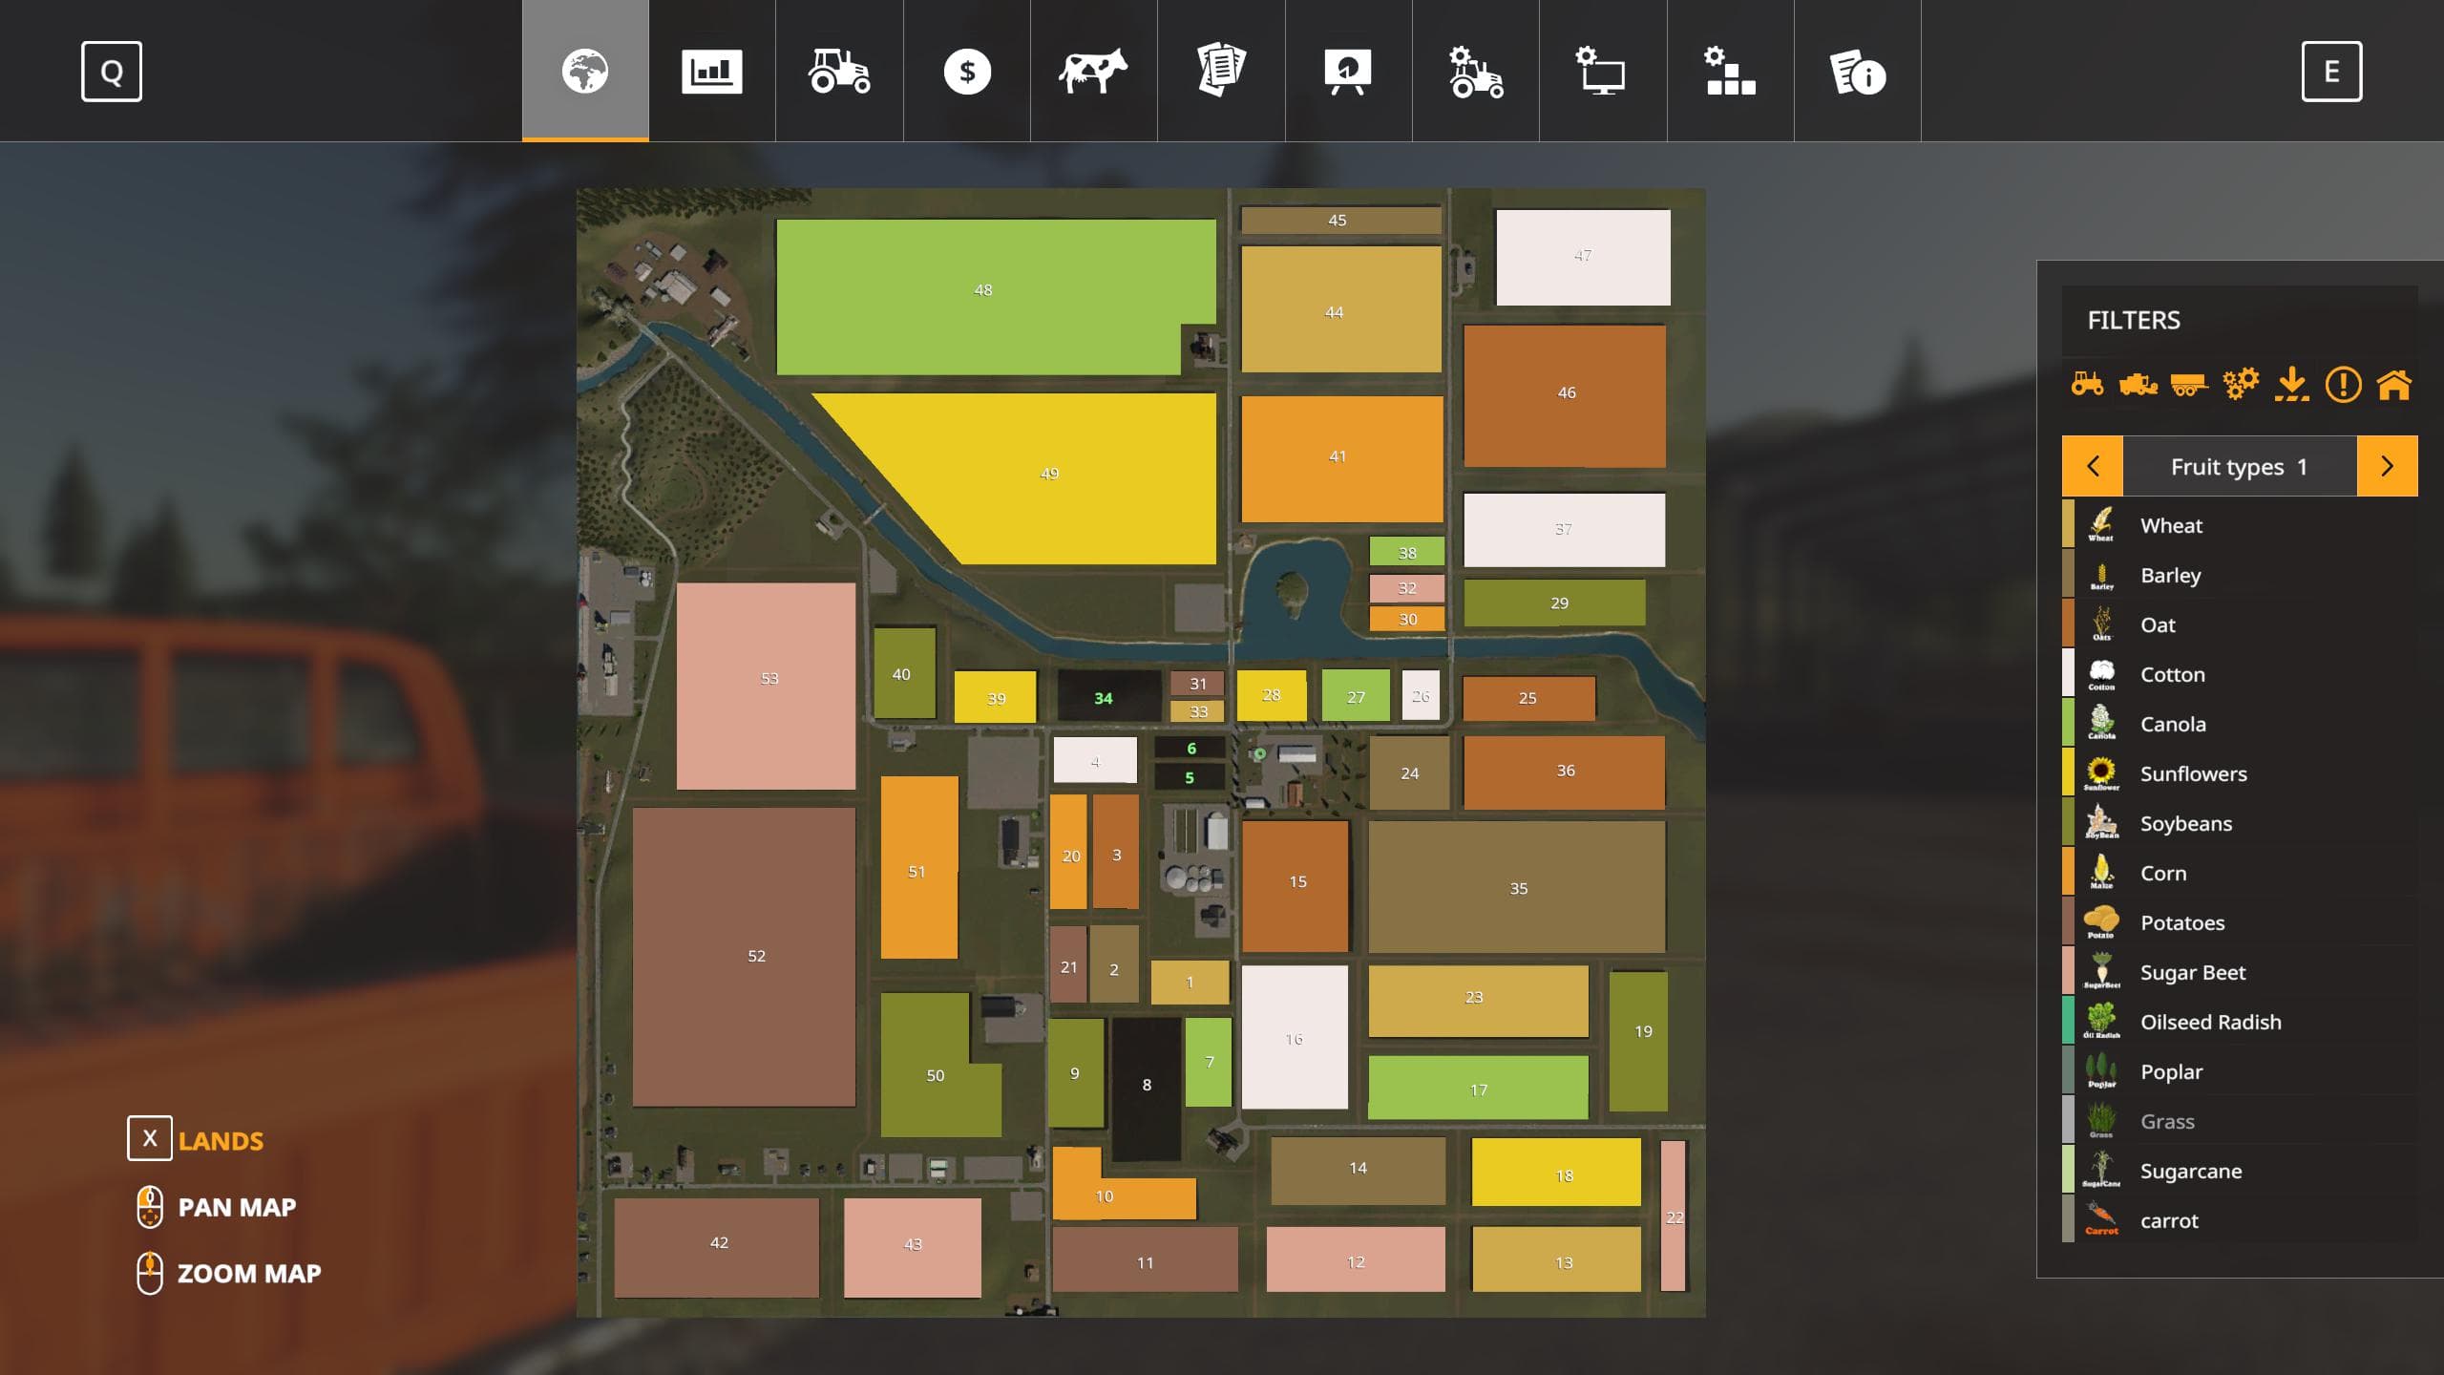Click the Oilseed Radish crop icon
2444x1375 pixels.
coord(2101,1022)
